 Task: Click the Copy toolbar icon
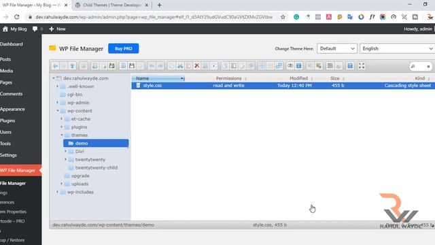tap(171, 66)
